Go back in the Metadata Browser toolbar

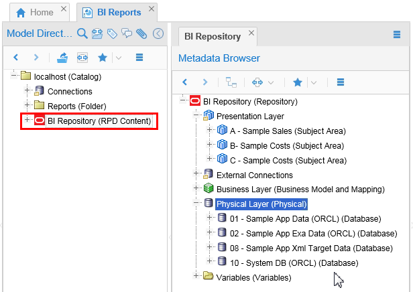pyautogui.click(x=184, y=82)
